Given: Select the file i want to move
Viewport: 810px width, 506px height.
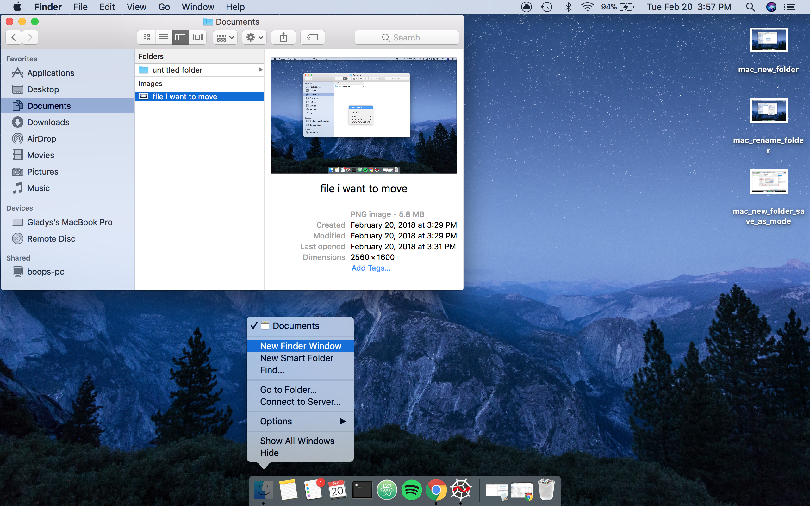Looking at the screenshot, I should 199,96.
